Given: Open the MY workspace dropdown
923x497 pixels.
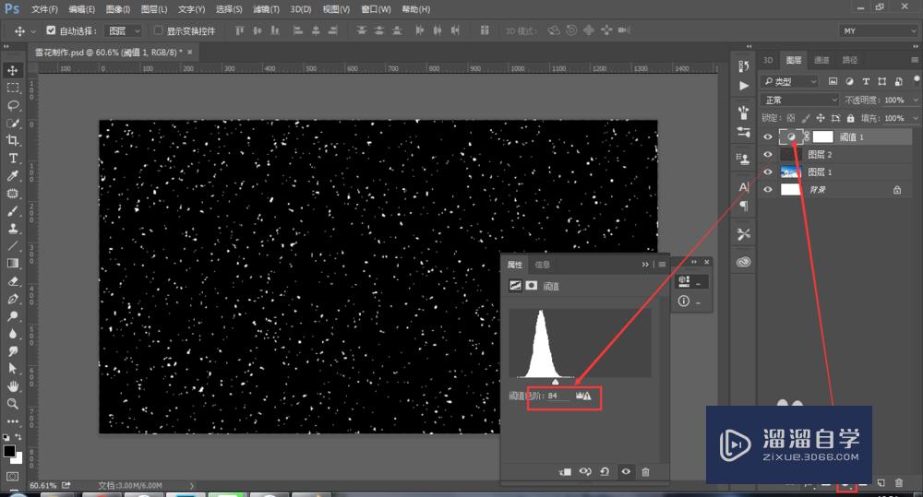Looking at the screenshot, I should pos(880,30).
